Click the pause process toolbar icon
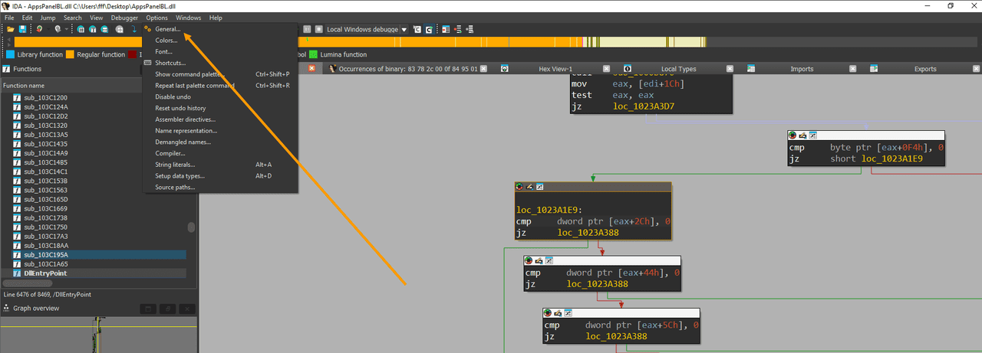Screen dimensions: 982x353 [x=306, y=29]
